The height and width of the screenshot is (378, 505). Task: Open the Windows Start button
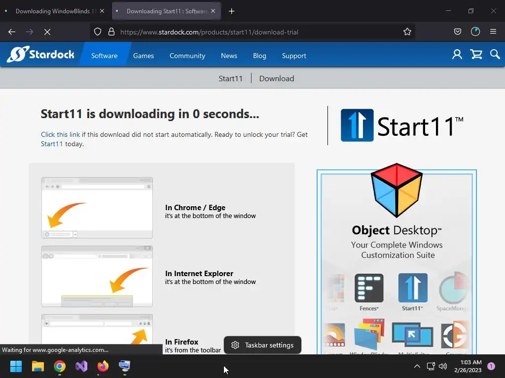point(16,366)
